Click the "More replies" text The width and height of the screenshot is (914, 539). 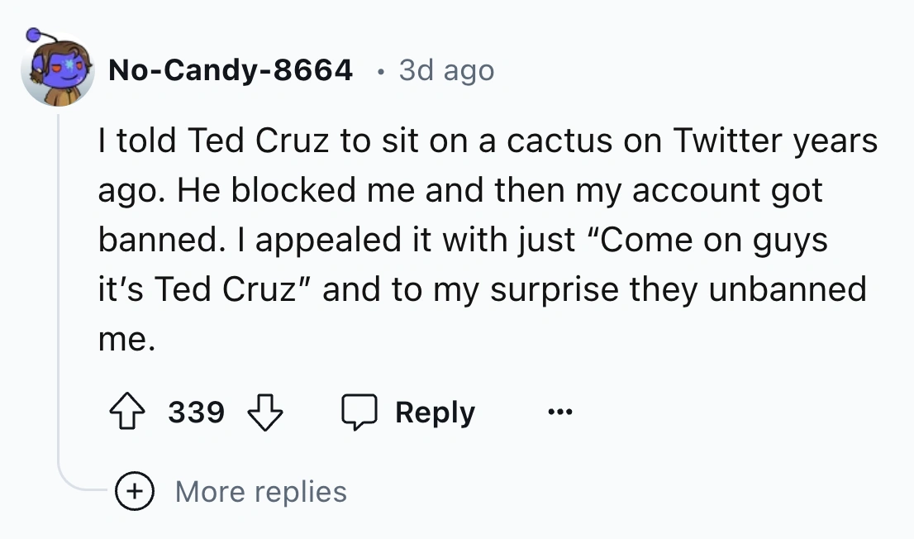click(261, 492)
